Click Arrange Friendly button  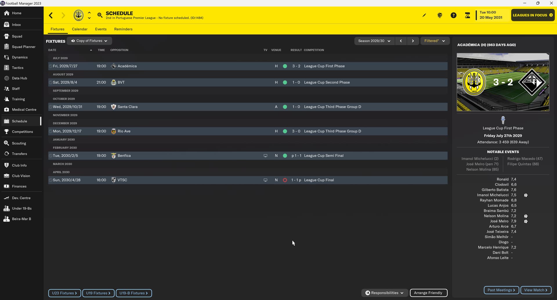pyautogui.click(x=428, y=293)
